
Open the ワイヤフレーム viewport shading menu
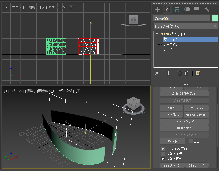[53, 7]
